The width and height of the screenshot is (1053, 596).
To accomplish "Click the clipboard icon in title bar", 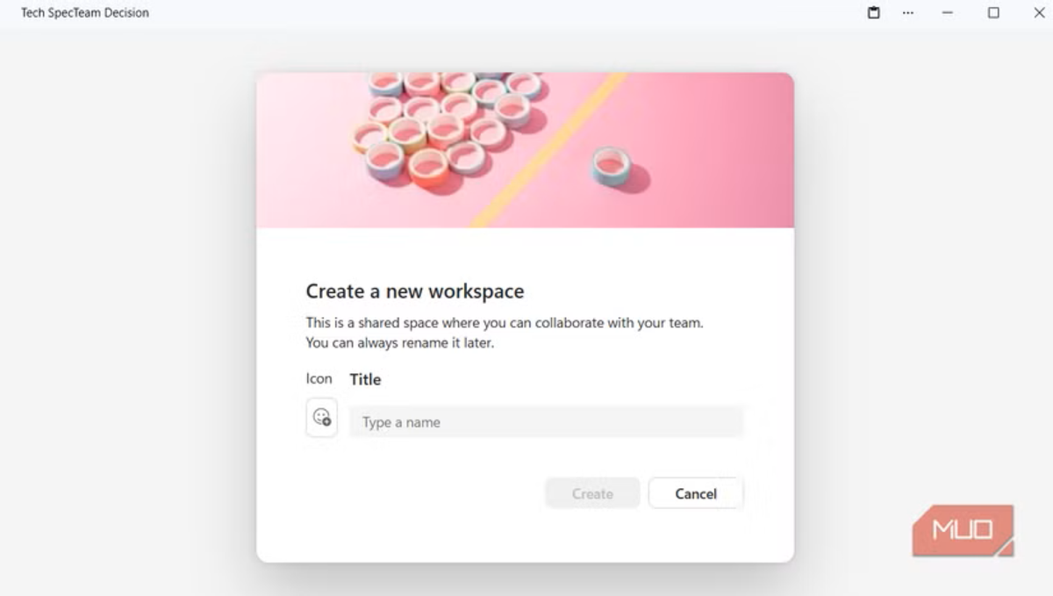I will pyautogui.click(x=874, y=13).
